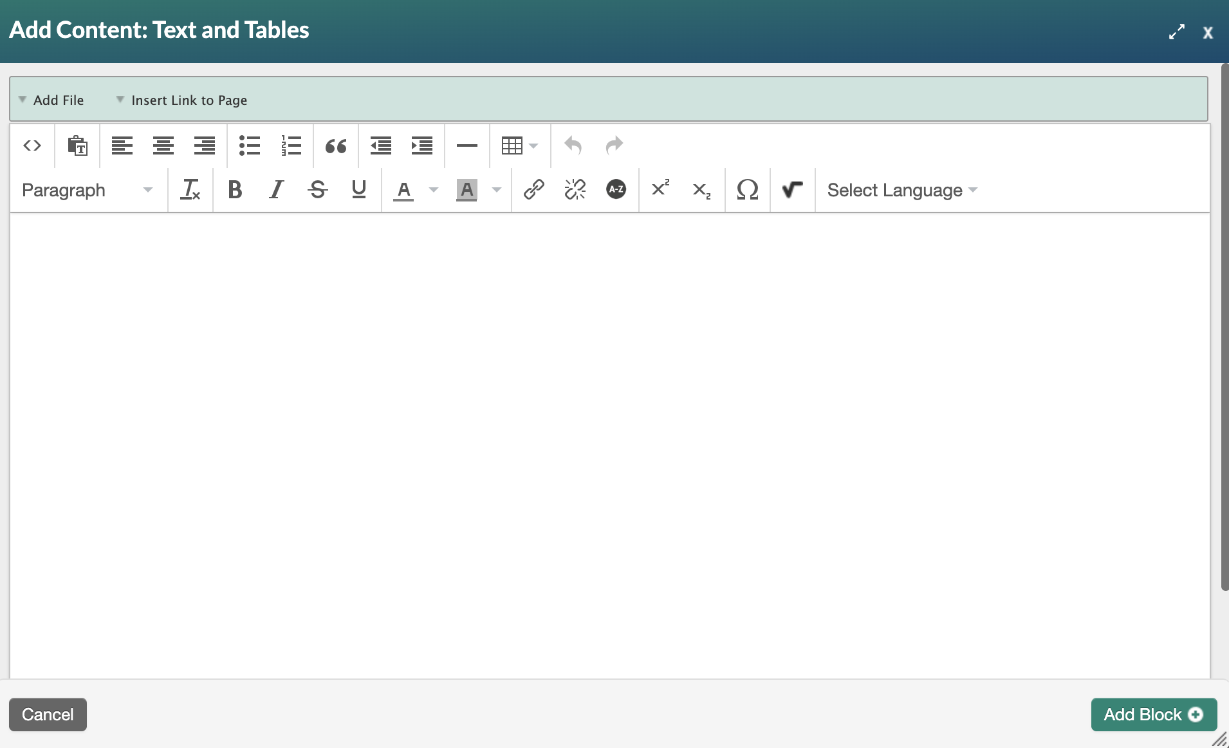Increase indent of the paragraph

coord(422,145)
